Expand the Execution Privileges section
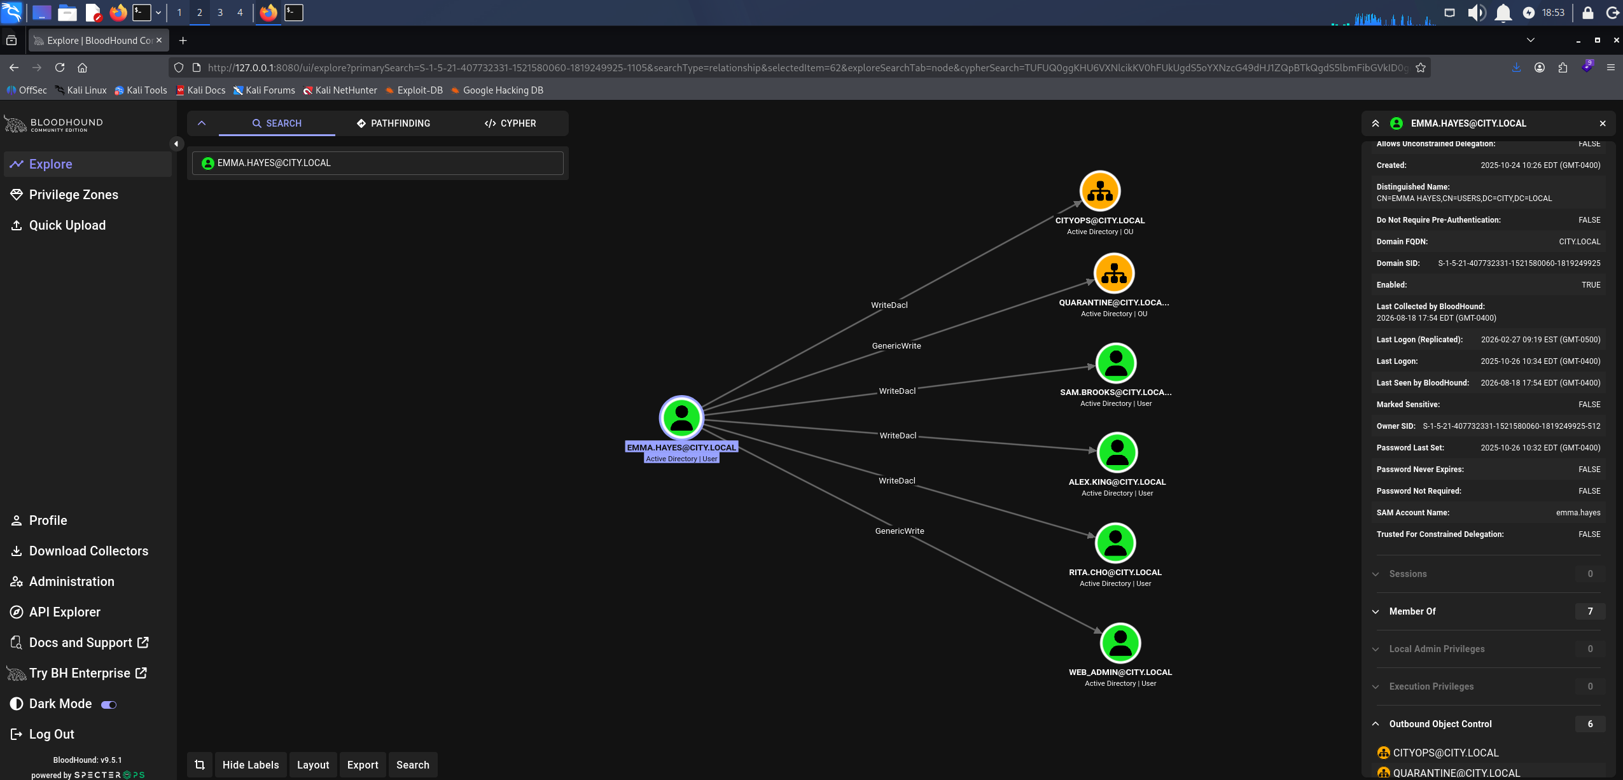 coord(1488,686)
